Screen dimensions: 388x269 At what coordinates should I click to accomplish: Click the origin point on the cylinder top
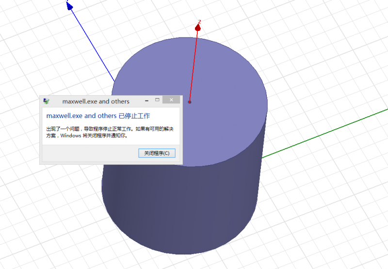coord(189,102)
